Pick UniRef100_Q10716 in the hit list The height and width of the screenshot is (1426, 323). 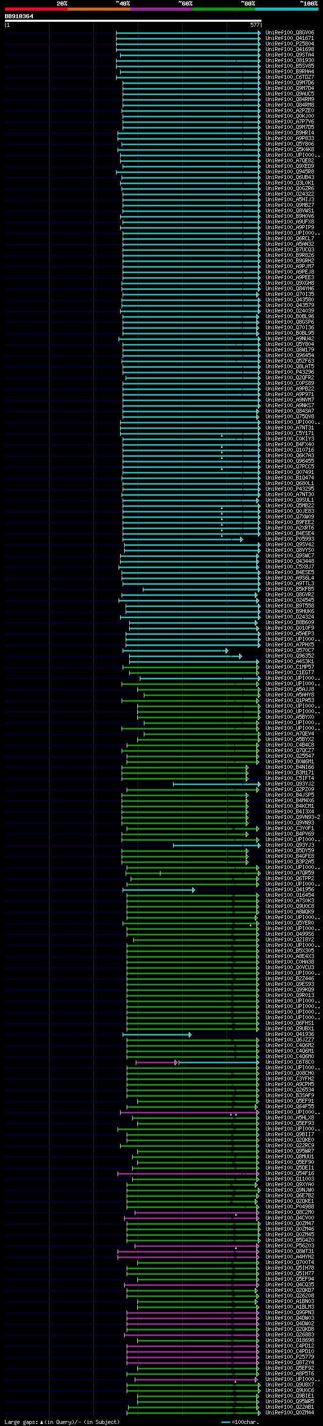pyautogui.click(x=289, y=450)
